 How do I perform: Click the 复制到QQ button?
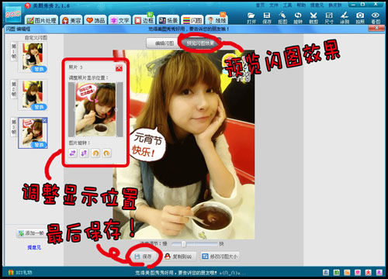179,257
